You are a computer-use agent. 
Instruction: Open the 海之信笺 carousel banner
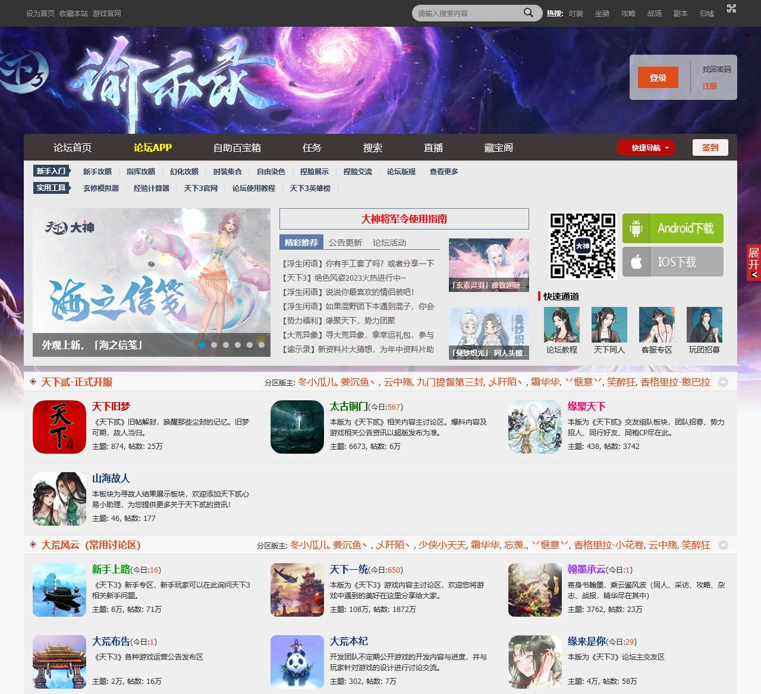pyautogui.click(x=152, y=282)
